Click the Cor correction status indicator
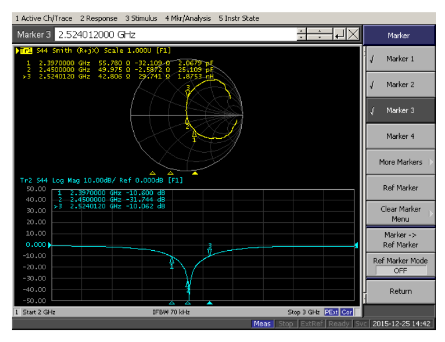 pos(346,312)
